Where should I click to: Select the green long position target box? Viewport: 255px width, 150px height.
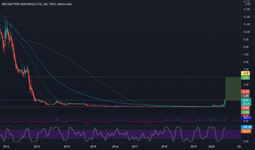point(233,89)
